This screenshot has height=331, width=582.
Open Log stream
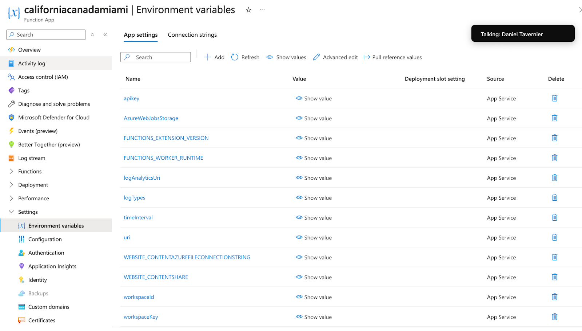click(x=32, y=158)
